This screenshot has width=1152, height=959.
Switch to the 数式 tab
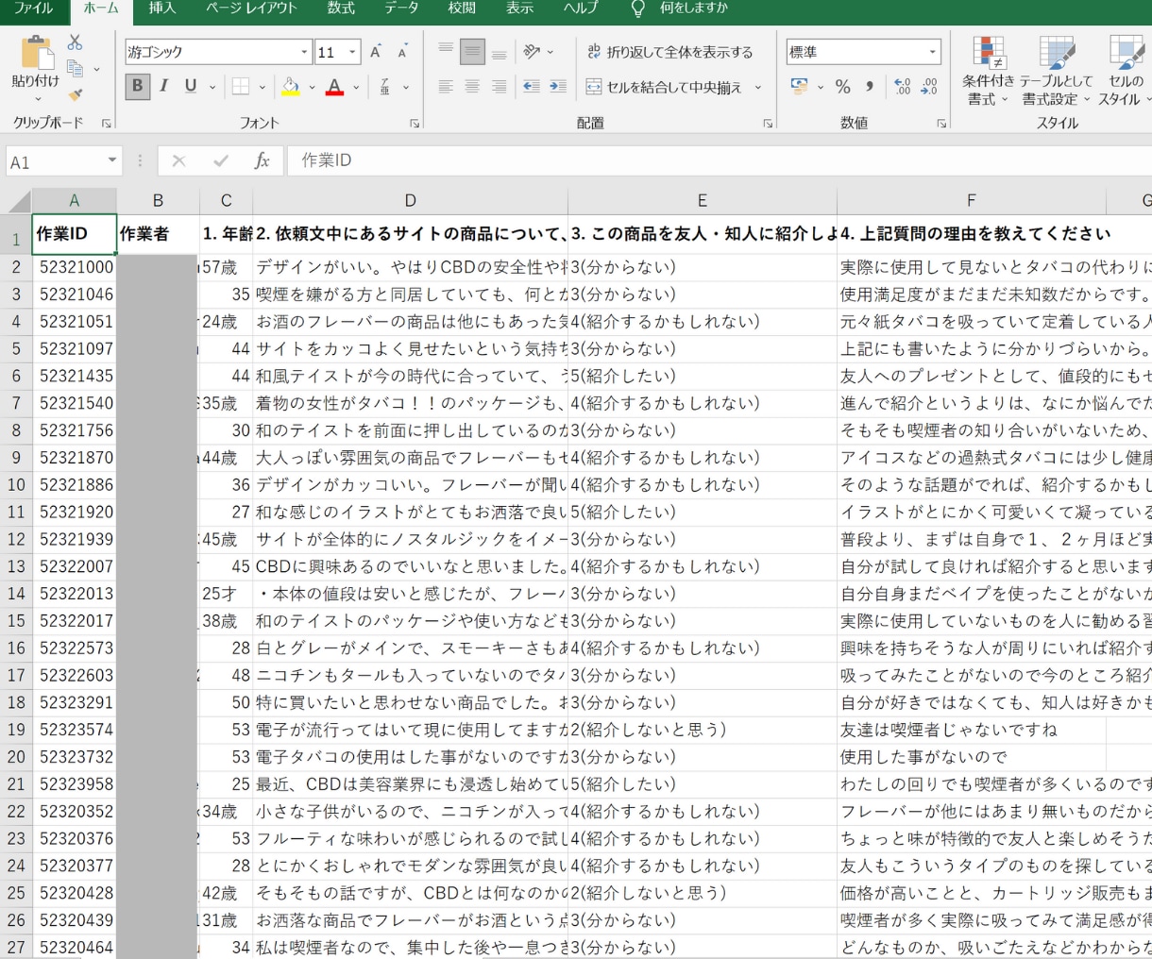(x=341, y=8)
